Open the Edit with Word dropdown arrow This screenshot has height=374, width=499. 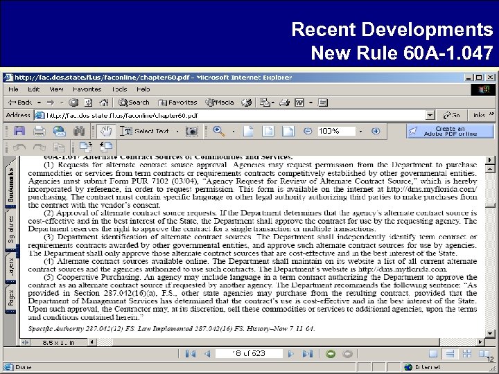[x=310, y=103]
